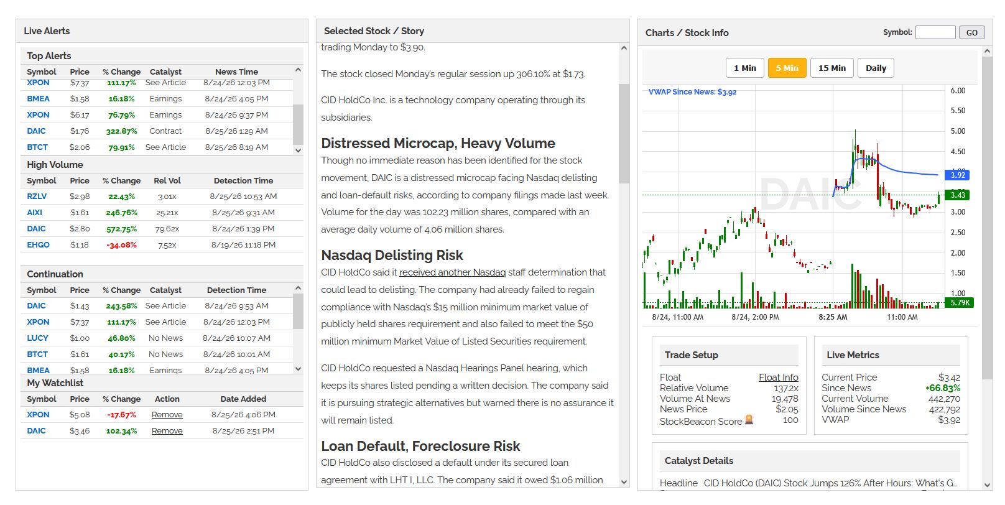Image resolution: width=1005 pixels, height=505 pixels.
Task: Click Nasdaq Delisting Risk heading
Action: pyautogui.click(x=392, y=255)
